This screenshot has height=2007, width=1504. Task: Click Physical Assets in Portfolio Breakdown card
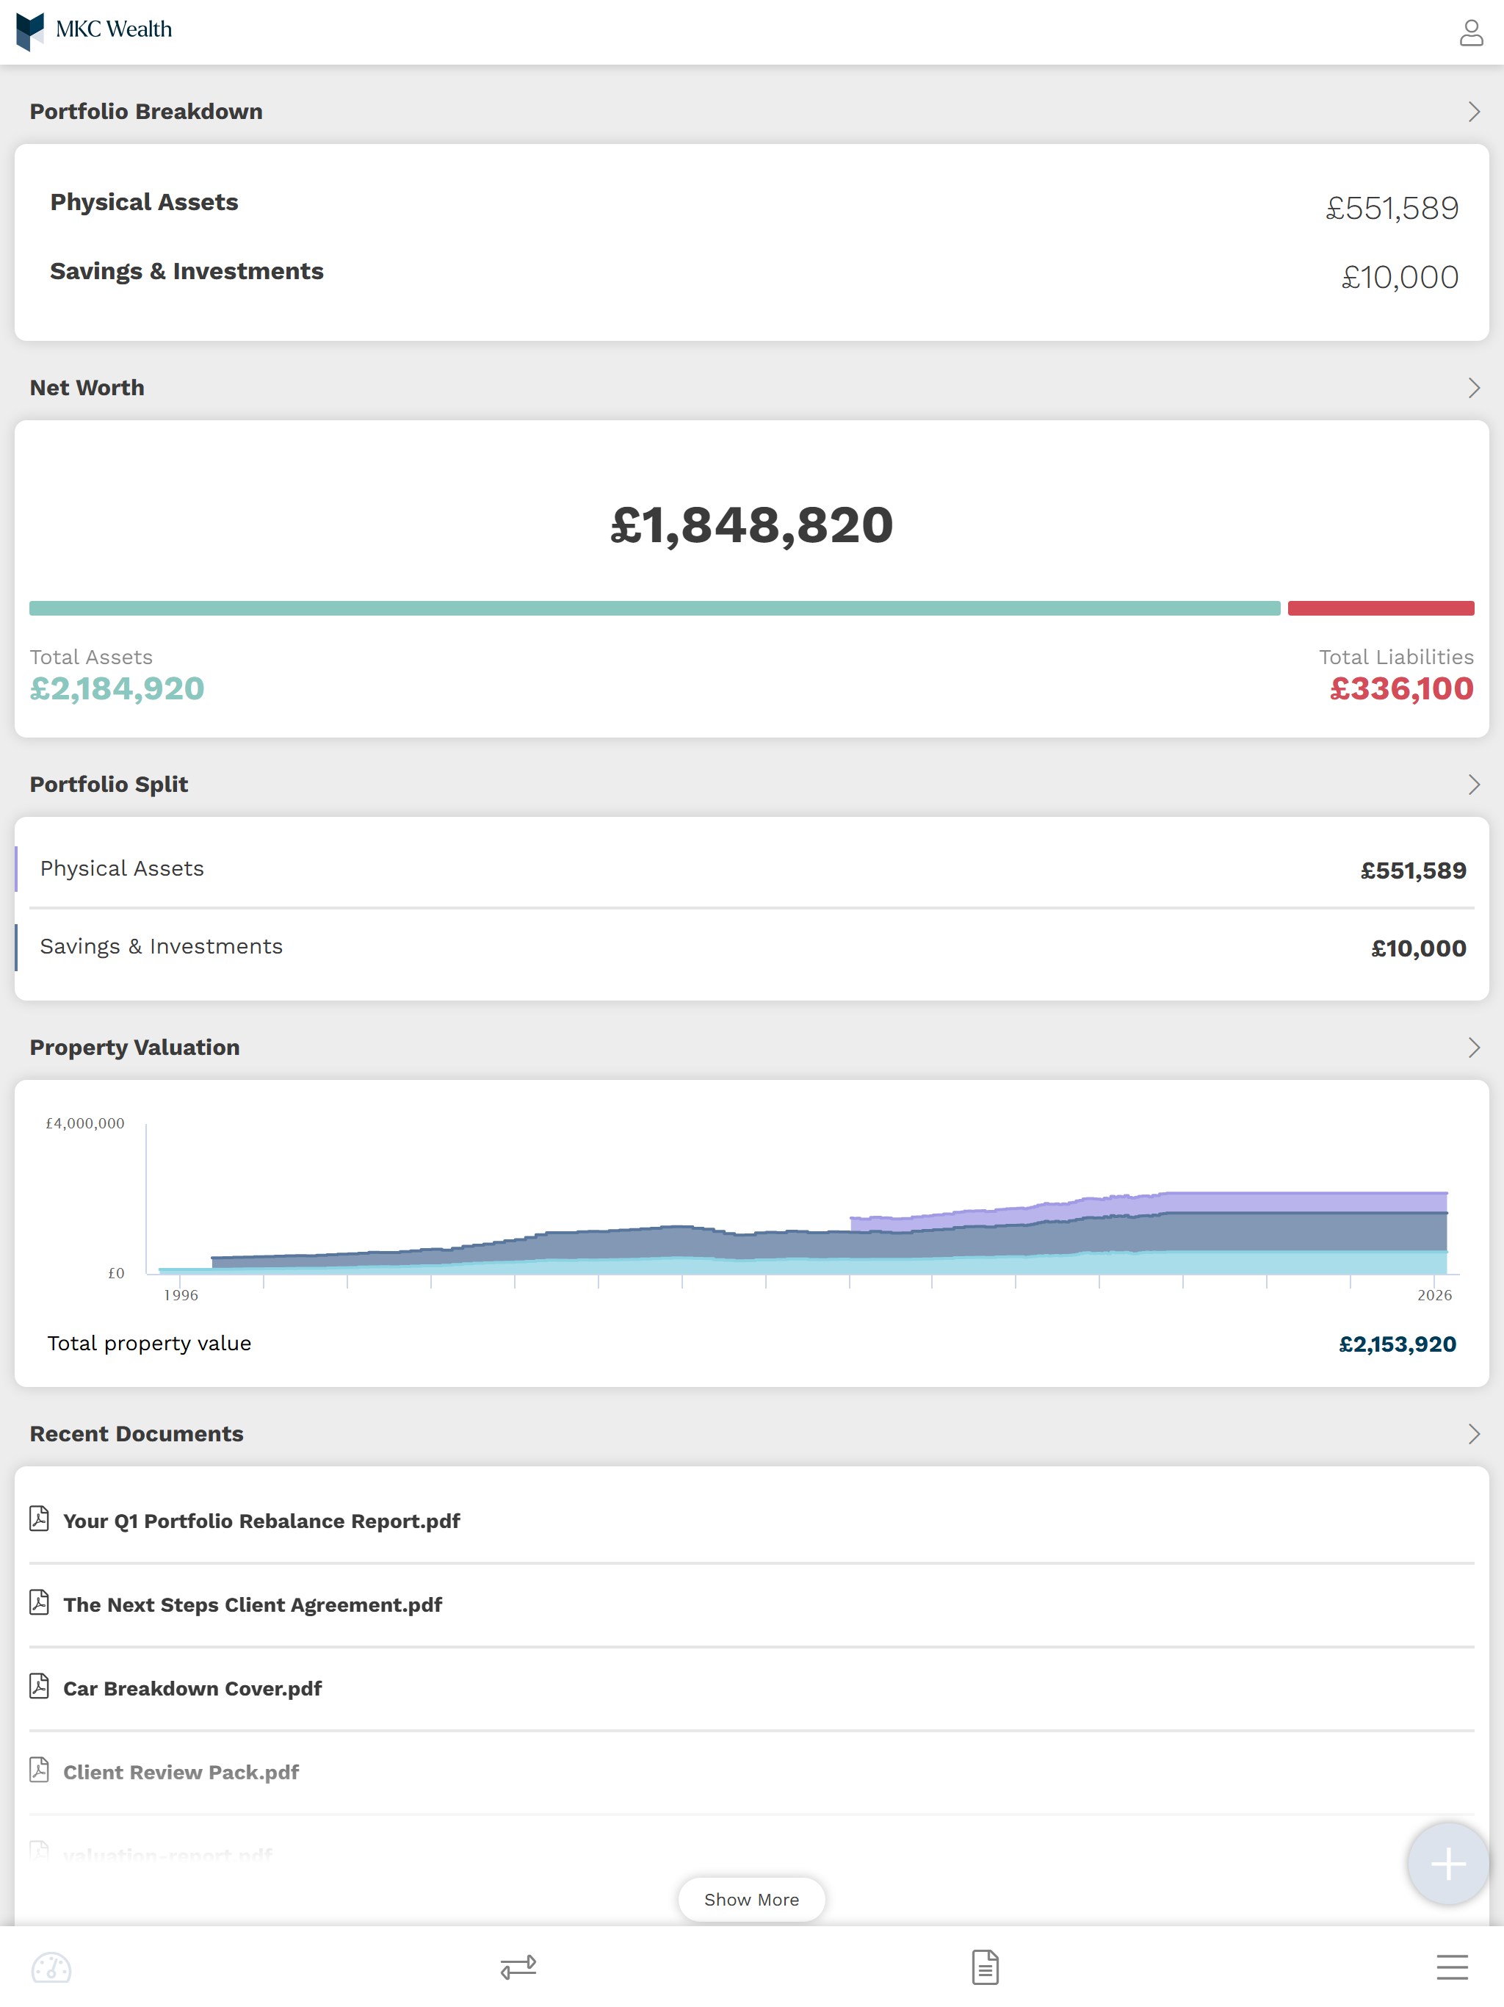click(144, 201)
